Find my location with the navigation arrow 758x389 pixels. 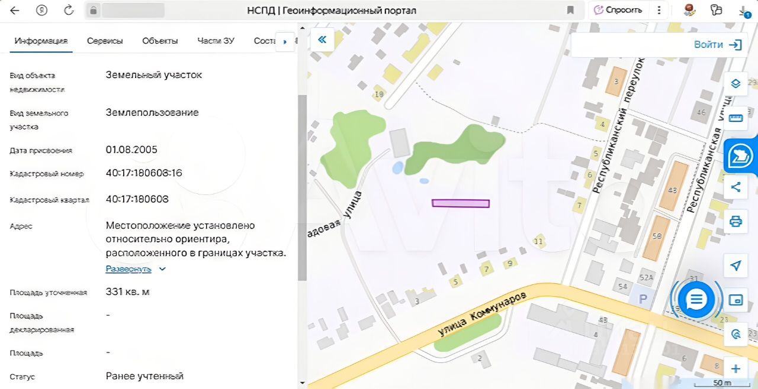click(x=735, y=266)
